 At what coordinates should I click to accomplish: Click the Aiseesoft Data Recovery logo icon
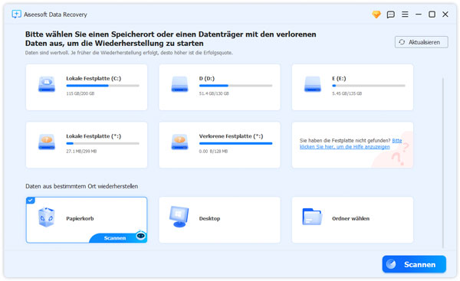coord(16,14)
